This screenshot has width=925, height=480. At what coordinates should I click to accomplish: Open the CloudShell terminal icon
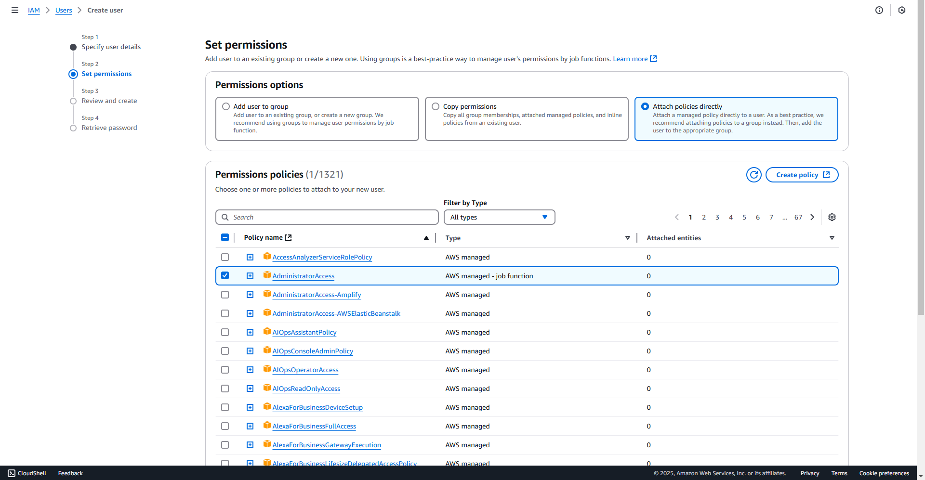[12, 473]
